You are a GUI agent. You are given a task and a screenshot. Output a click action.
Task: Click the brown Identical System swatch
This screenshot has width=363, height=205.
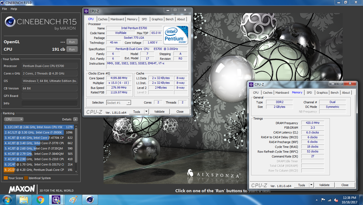point(26,178)
